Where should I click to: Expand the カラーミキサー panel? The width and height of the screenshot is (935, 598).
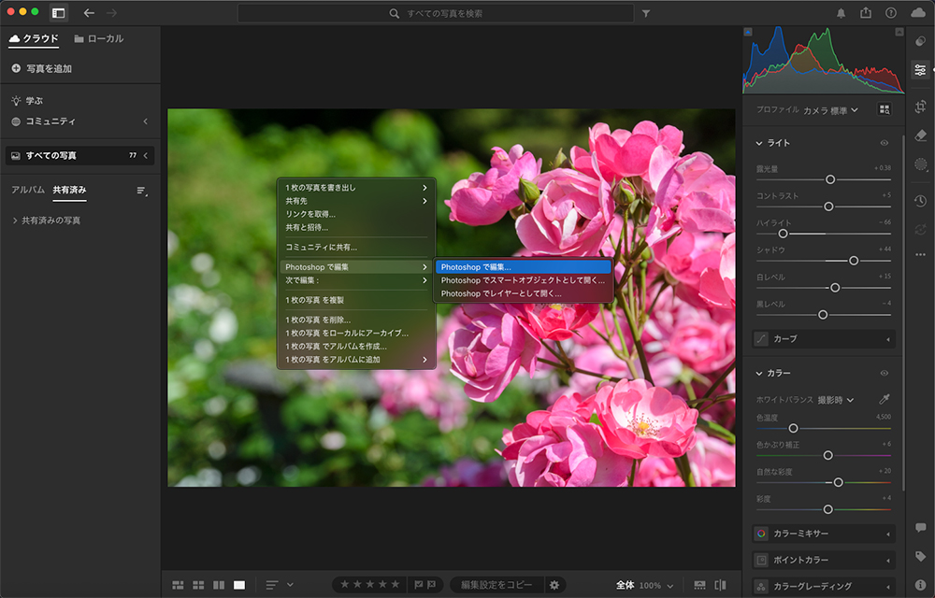point(824,534)
